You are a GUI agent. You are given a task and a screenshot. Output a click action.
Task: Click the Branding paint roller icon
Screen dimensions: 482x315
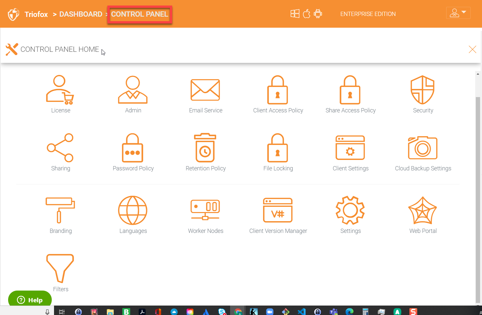[60, 210]
